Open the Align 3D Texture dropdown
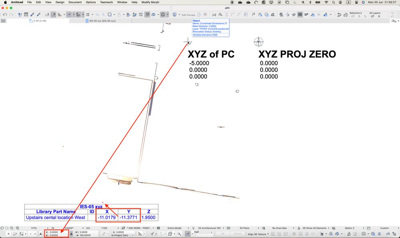Screen dimensions: 400x238 [258, 234]
